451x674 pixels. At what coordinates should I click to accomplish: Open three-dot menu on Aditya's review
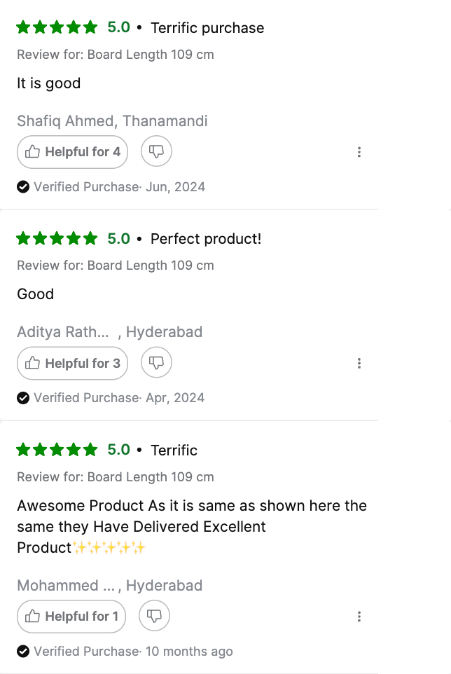[359, 363]
